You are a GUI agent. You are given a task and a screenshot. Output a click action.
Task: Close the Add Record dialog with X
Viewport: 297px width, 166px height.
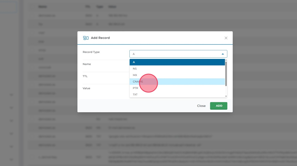tap(226, 38)
